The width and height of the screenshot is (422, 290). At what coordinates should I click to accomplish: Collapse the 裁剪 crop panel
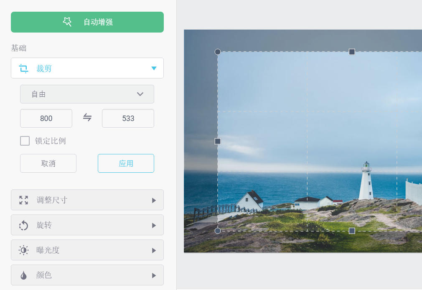87,68
